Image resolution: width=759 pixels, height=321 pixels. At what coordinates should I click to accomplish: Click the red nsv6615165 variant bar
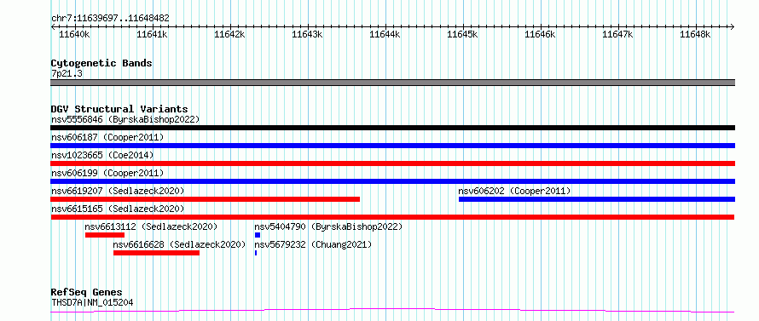392,217
